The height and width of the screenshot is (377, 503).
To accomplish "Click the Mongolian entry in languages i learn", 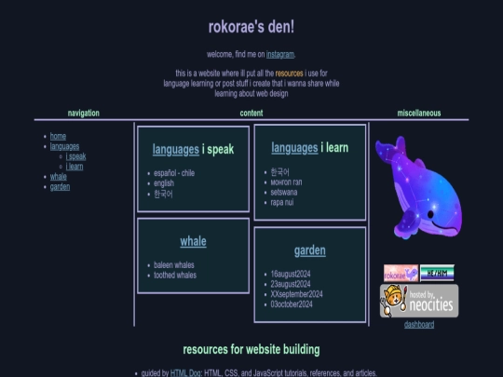I will pyautogui.click(x=286, y=182).
